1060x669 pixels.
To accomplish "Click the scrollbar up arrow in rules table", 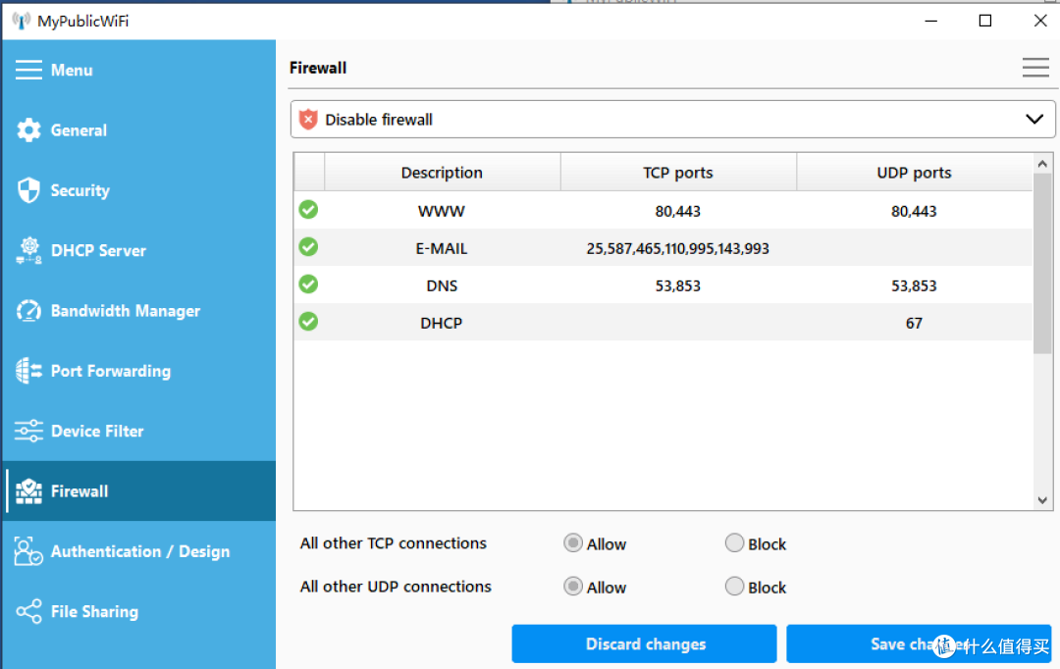I will click(1041, 164).
